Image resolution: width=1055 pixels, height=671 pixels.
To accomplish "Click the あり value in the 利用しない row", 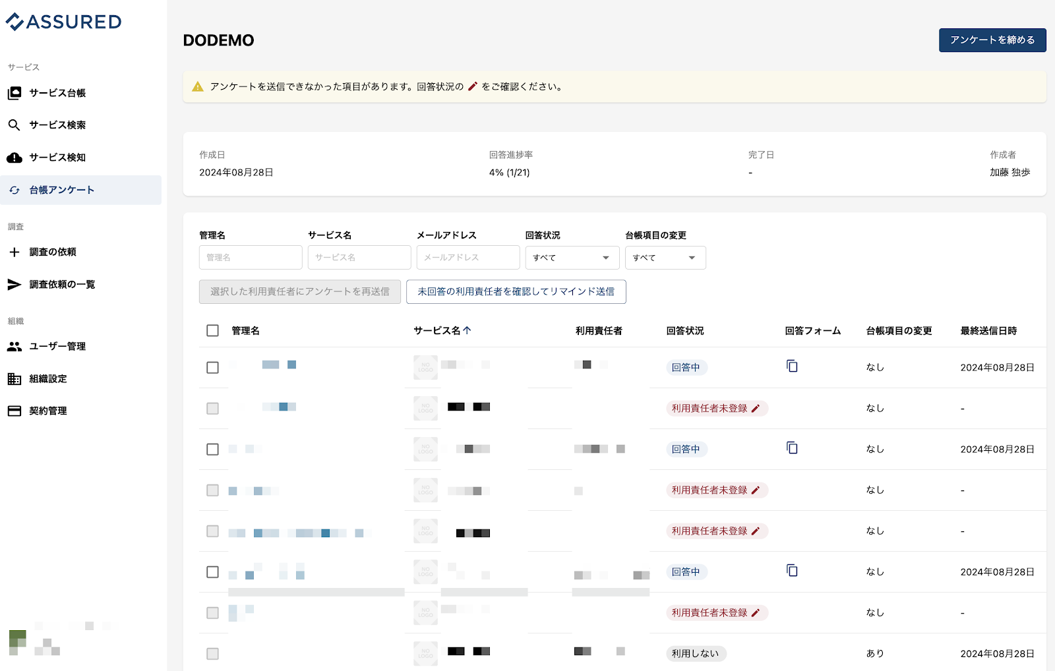I will pos(875,654).
